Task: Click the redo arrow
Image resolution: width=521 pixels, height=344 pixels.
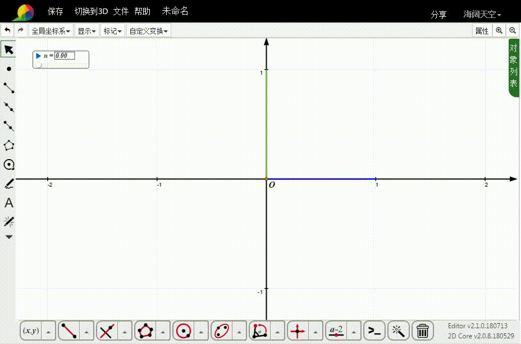Action: 21,30
